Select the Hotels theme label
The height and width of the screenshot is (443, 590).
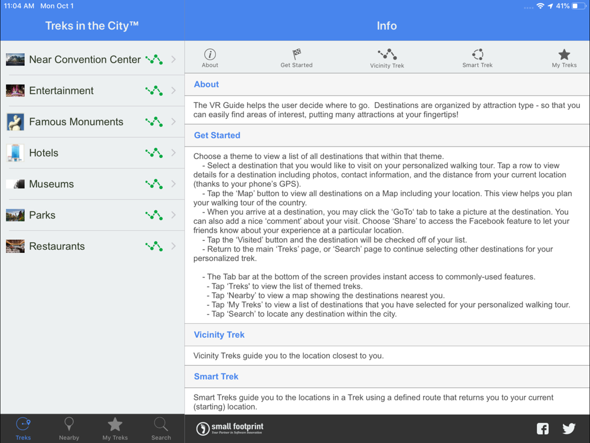click(x=44, y=153)
